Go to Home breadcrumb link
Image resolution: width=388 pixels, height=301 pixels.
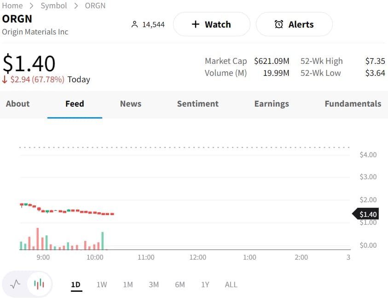coord(12,6)
